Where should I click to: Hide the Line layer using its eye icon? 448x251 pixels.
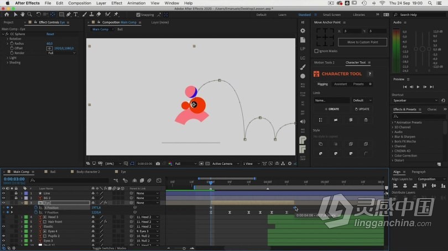pyautogui.click(x=3, y=193)
